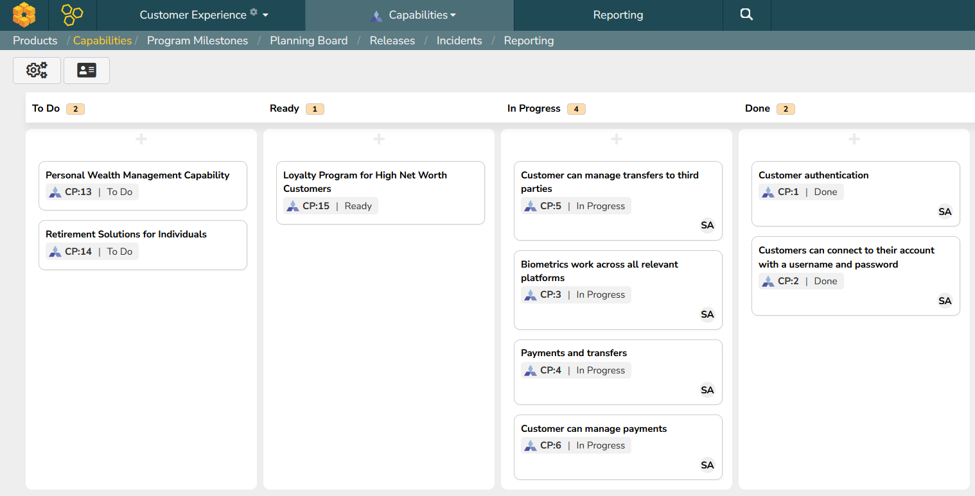The height and width of the screenshot is (496, 975).
Task: Open the Reporting top menu
Action: pos(618,15)
